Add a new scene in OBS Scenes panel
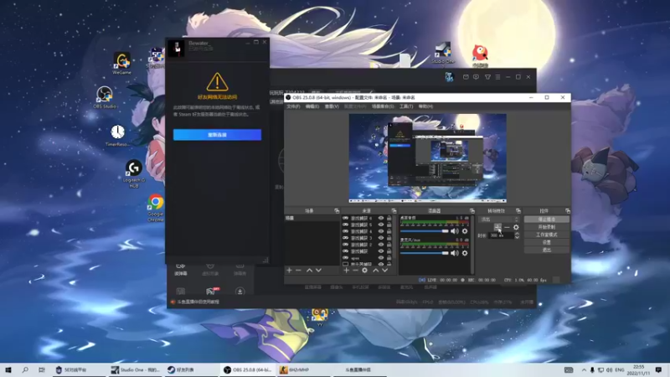The width and height of the screenshot is (670, 377). (x=289, y=270)
